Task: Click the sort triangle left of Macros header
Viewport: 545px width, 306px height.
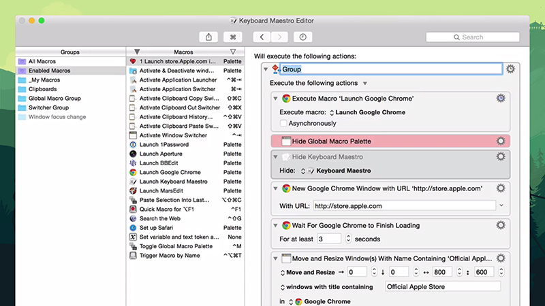Action: 137,52
